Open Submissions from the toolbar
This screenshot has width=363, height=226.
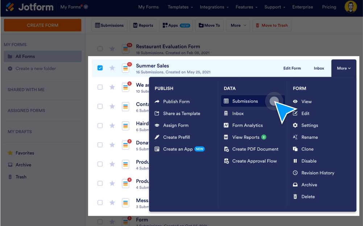coord(109,25)
